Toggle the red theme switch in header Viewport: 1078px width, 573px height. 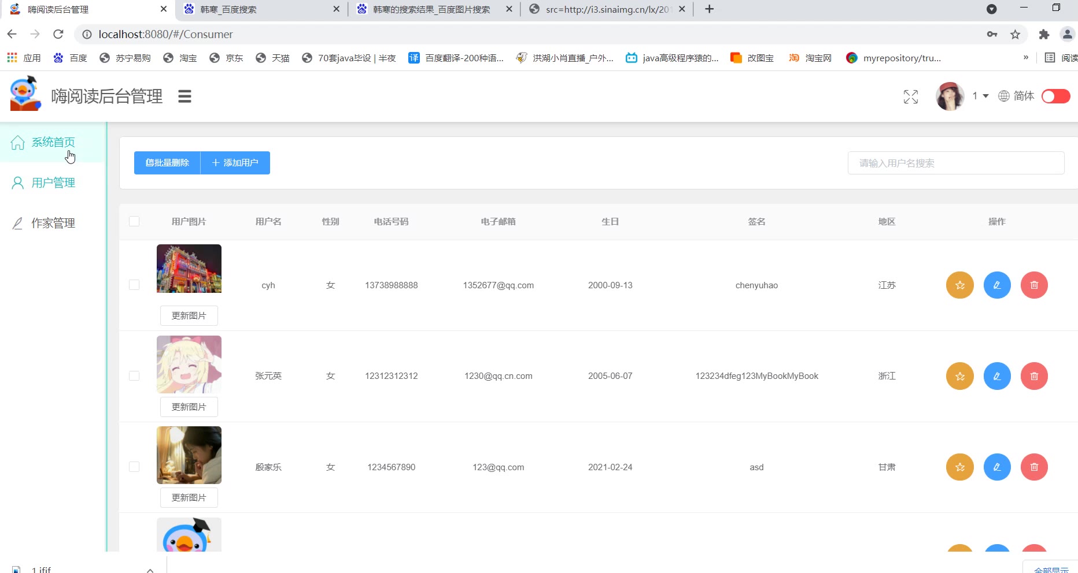1056,96
